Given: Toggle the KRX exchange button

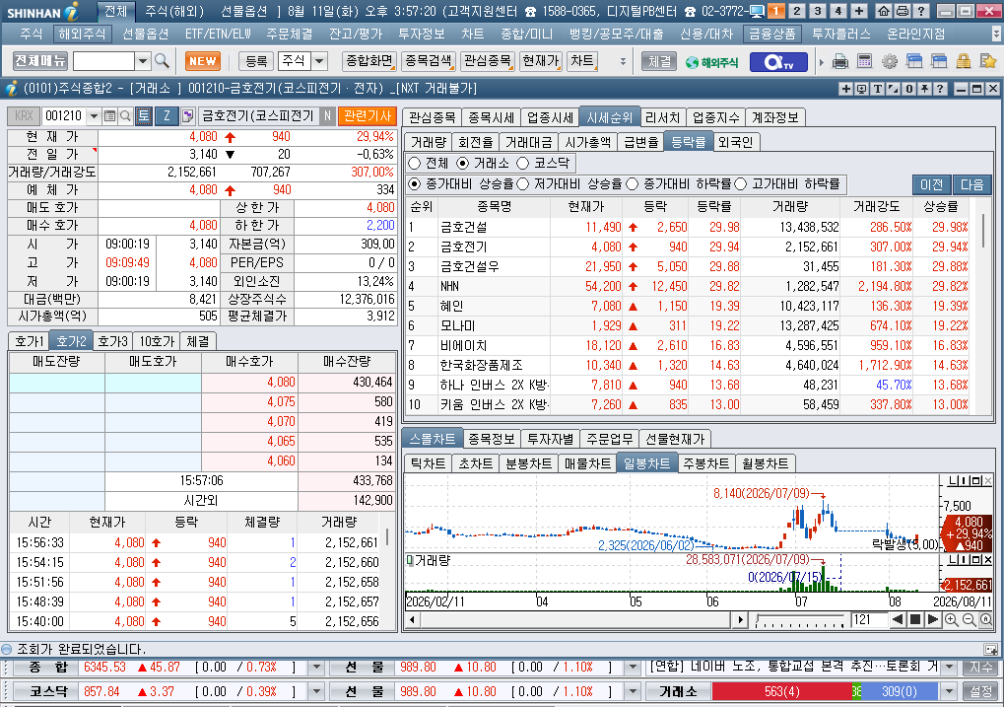Looking at the screenshot, I should click(x=24, y=116).
